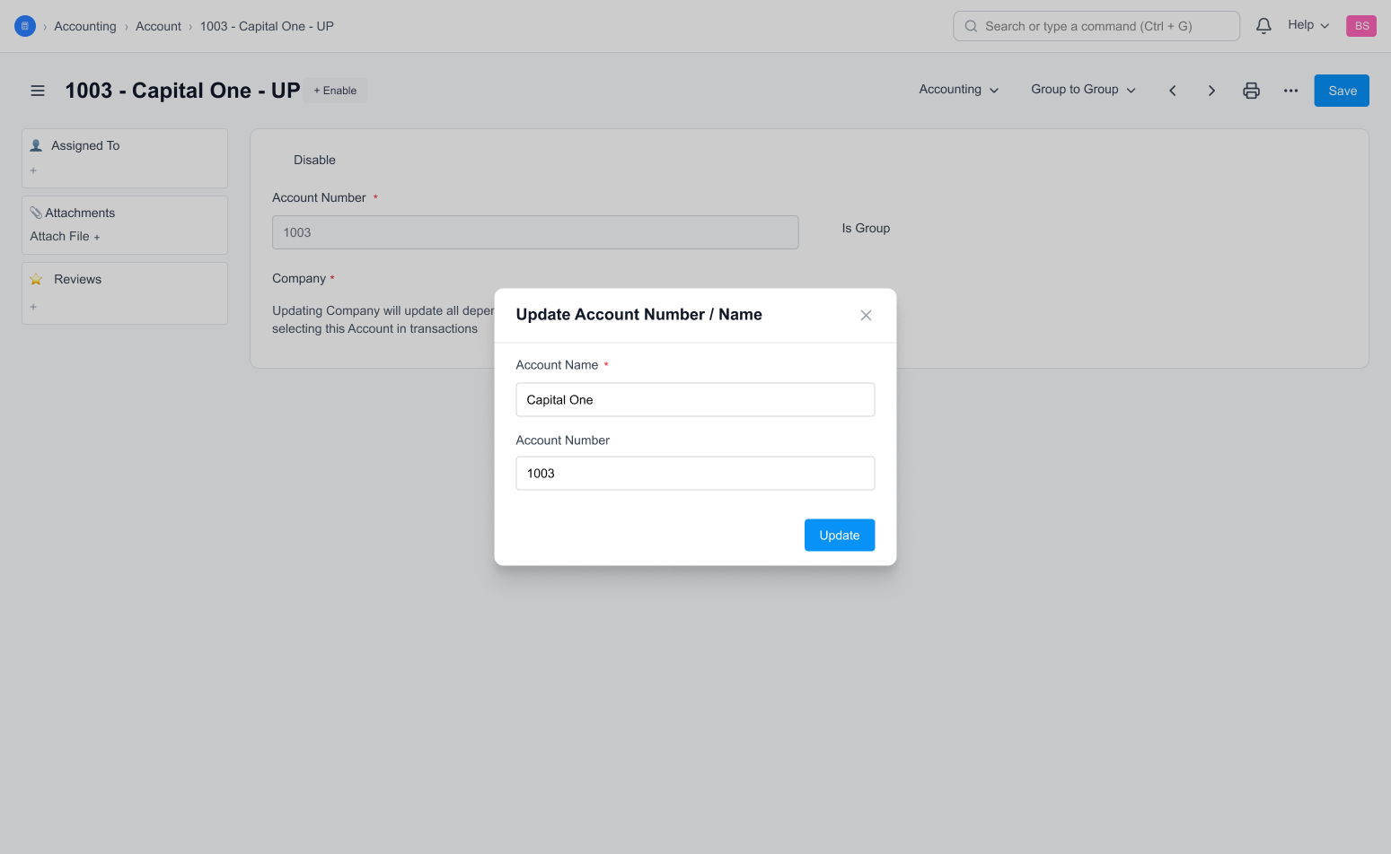This screenshot has height=854, width=1391.
Task: Navigate to the Accounting breadcrumb
Action: click(85, 26)
